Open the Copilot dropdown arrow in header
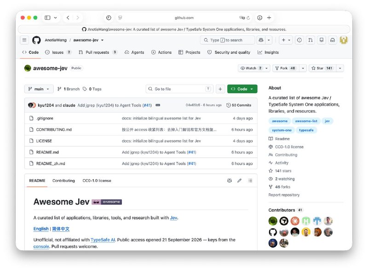 click(269, 40)
